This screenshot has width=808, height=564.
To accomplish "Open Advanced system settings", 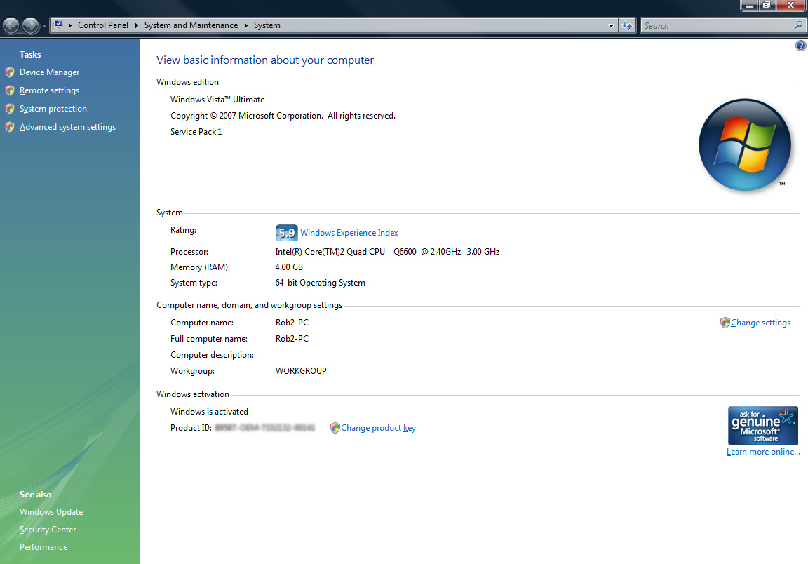I will click(x=67, y=127).
